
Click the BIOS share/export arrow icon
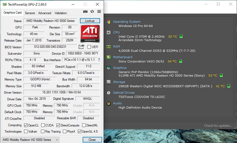coord(81,47)
